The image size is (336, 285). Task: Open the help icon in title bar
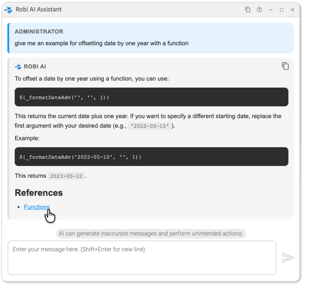click(259, 10)
